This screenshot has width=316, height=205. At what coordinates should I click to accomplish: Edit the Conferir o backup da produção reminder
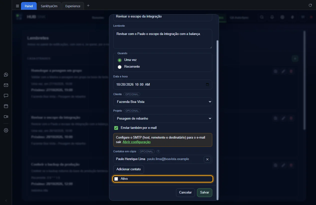click(283, 165)
